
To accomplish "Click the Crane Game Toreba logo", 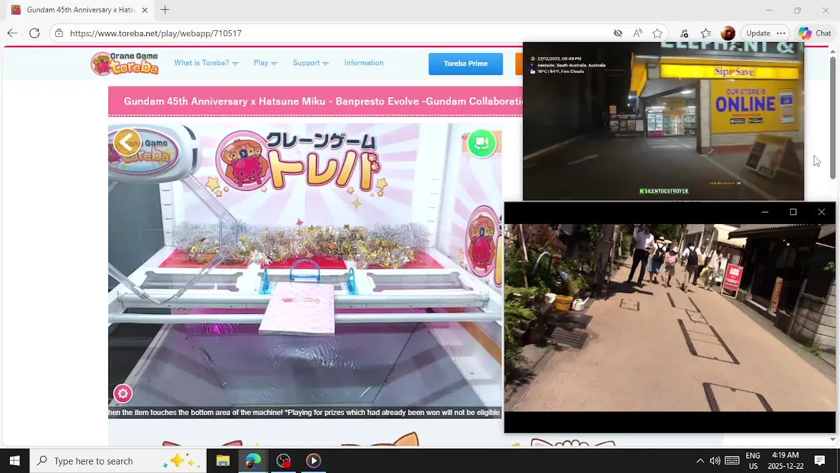I will click(125, 63).
